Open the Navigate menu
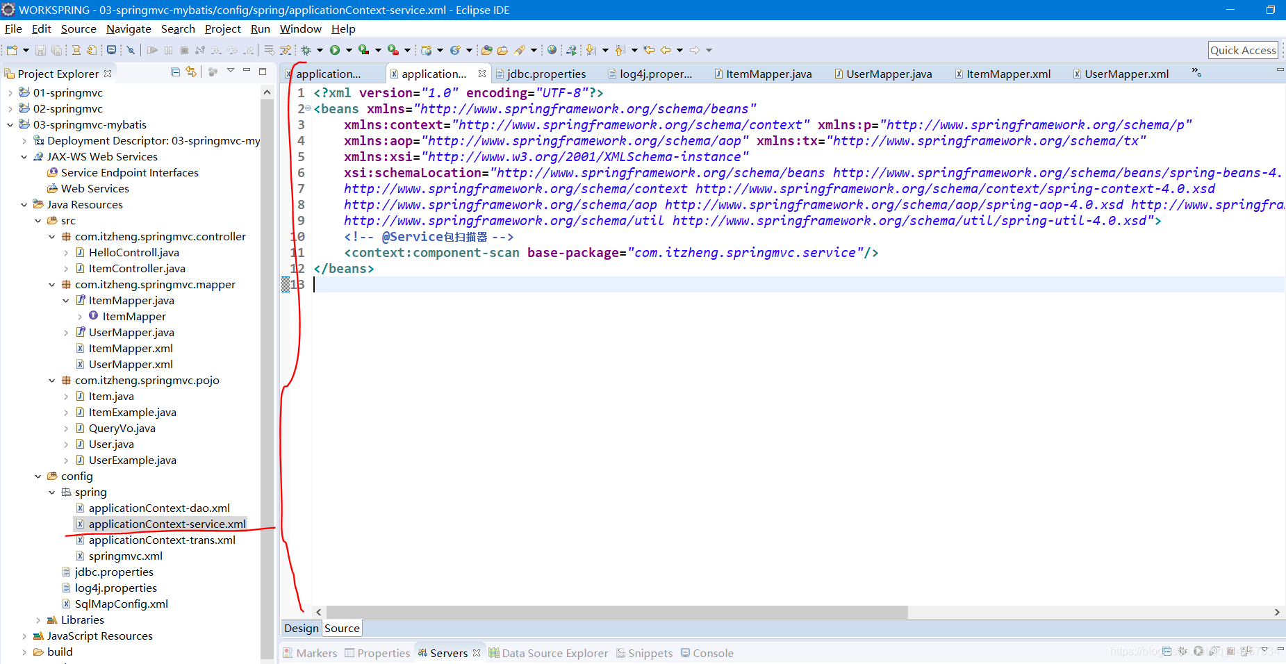The image size is (1286, 664). pyautogui.click(x=129, y=28)
